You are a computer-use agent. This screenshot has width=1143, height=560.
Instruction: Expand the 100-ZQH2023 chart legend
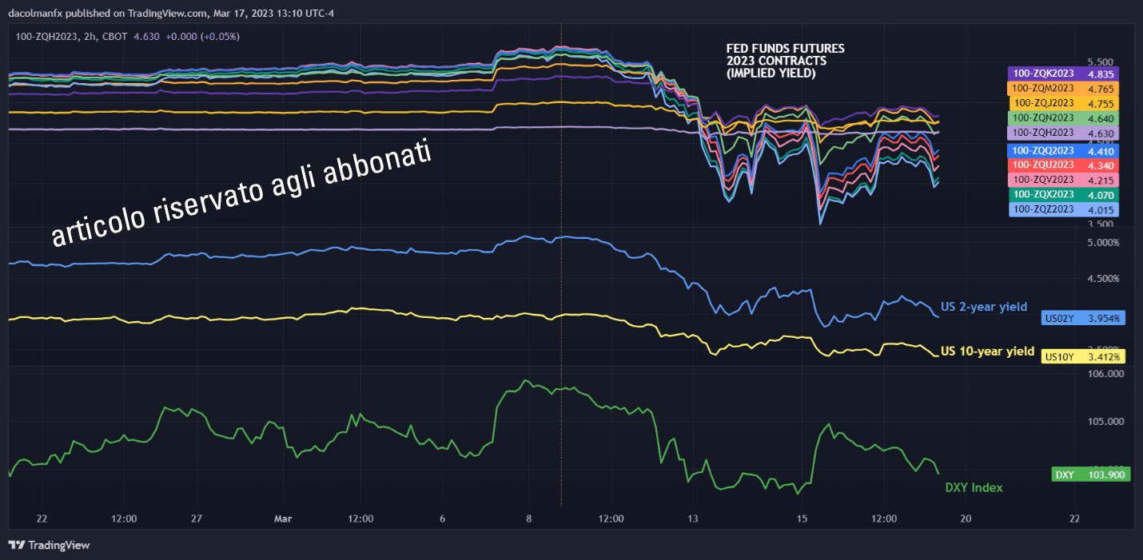48,37
